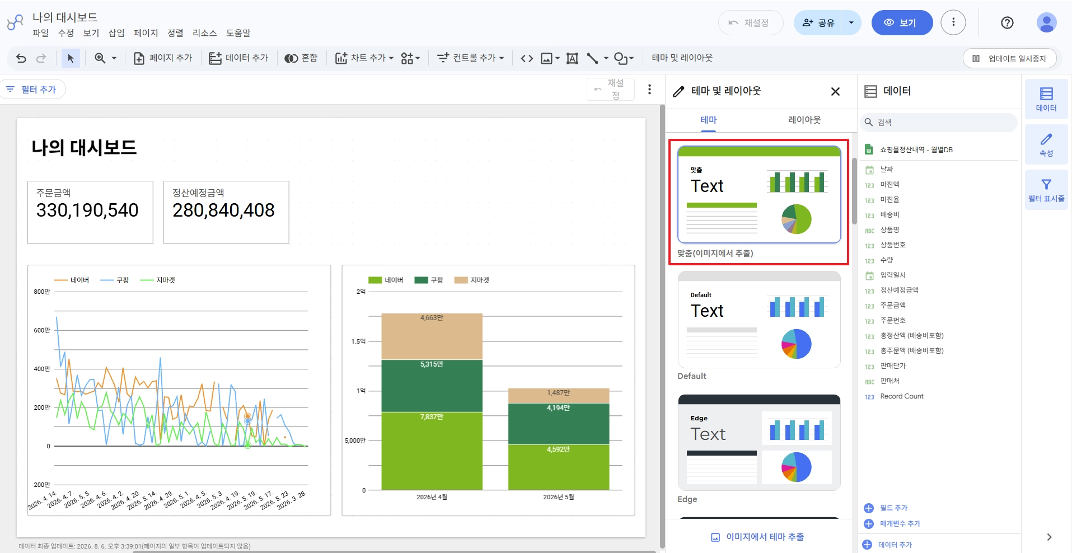Viewport: 1072px width, 553px height.
Task: Open the 속성 side panel icon
Action: [1046, 144]
